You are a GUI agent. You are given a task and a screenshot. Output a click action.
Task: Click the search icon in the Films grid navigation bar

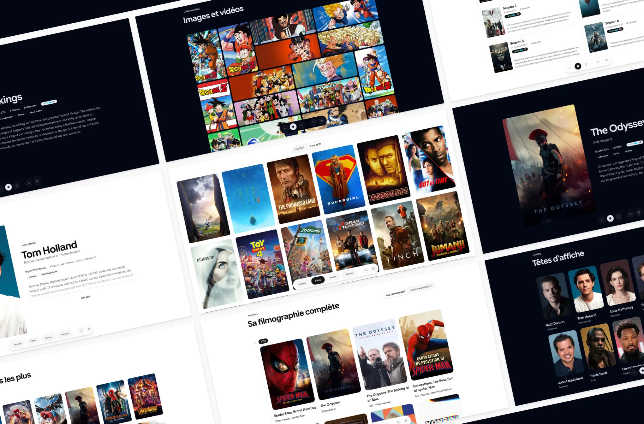coord(366,270)
